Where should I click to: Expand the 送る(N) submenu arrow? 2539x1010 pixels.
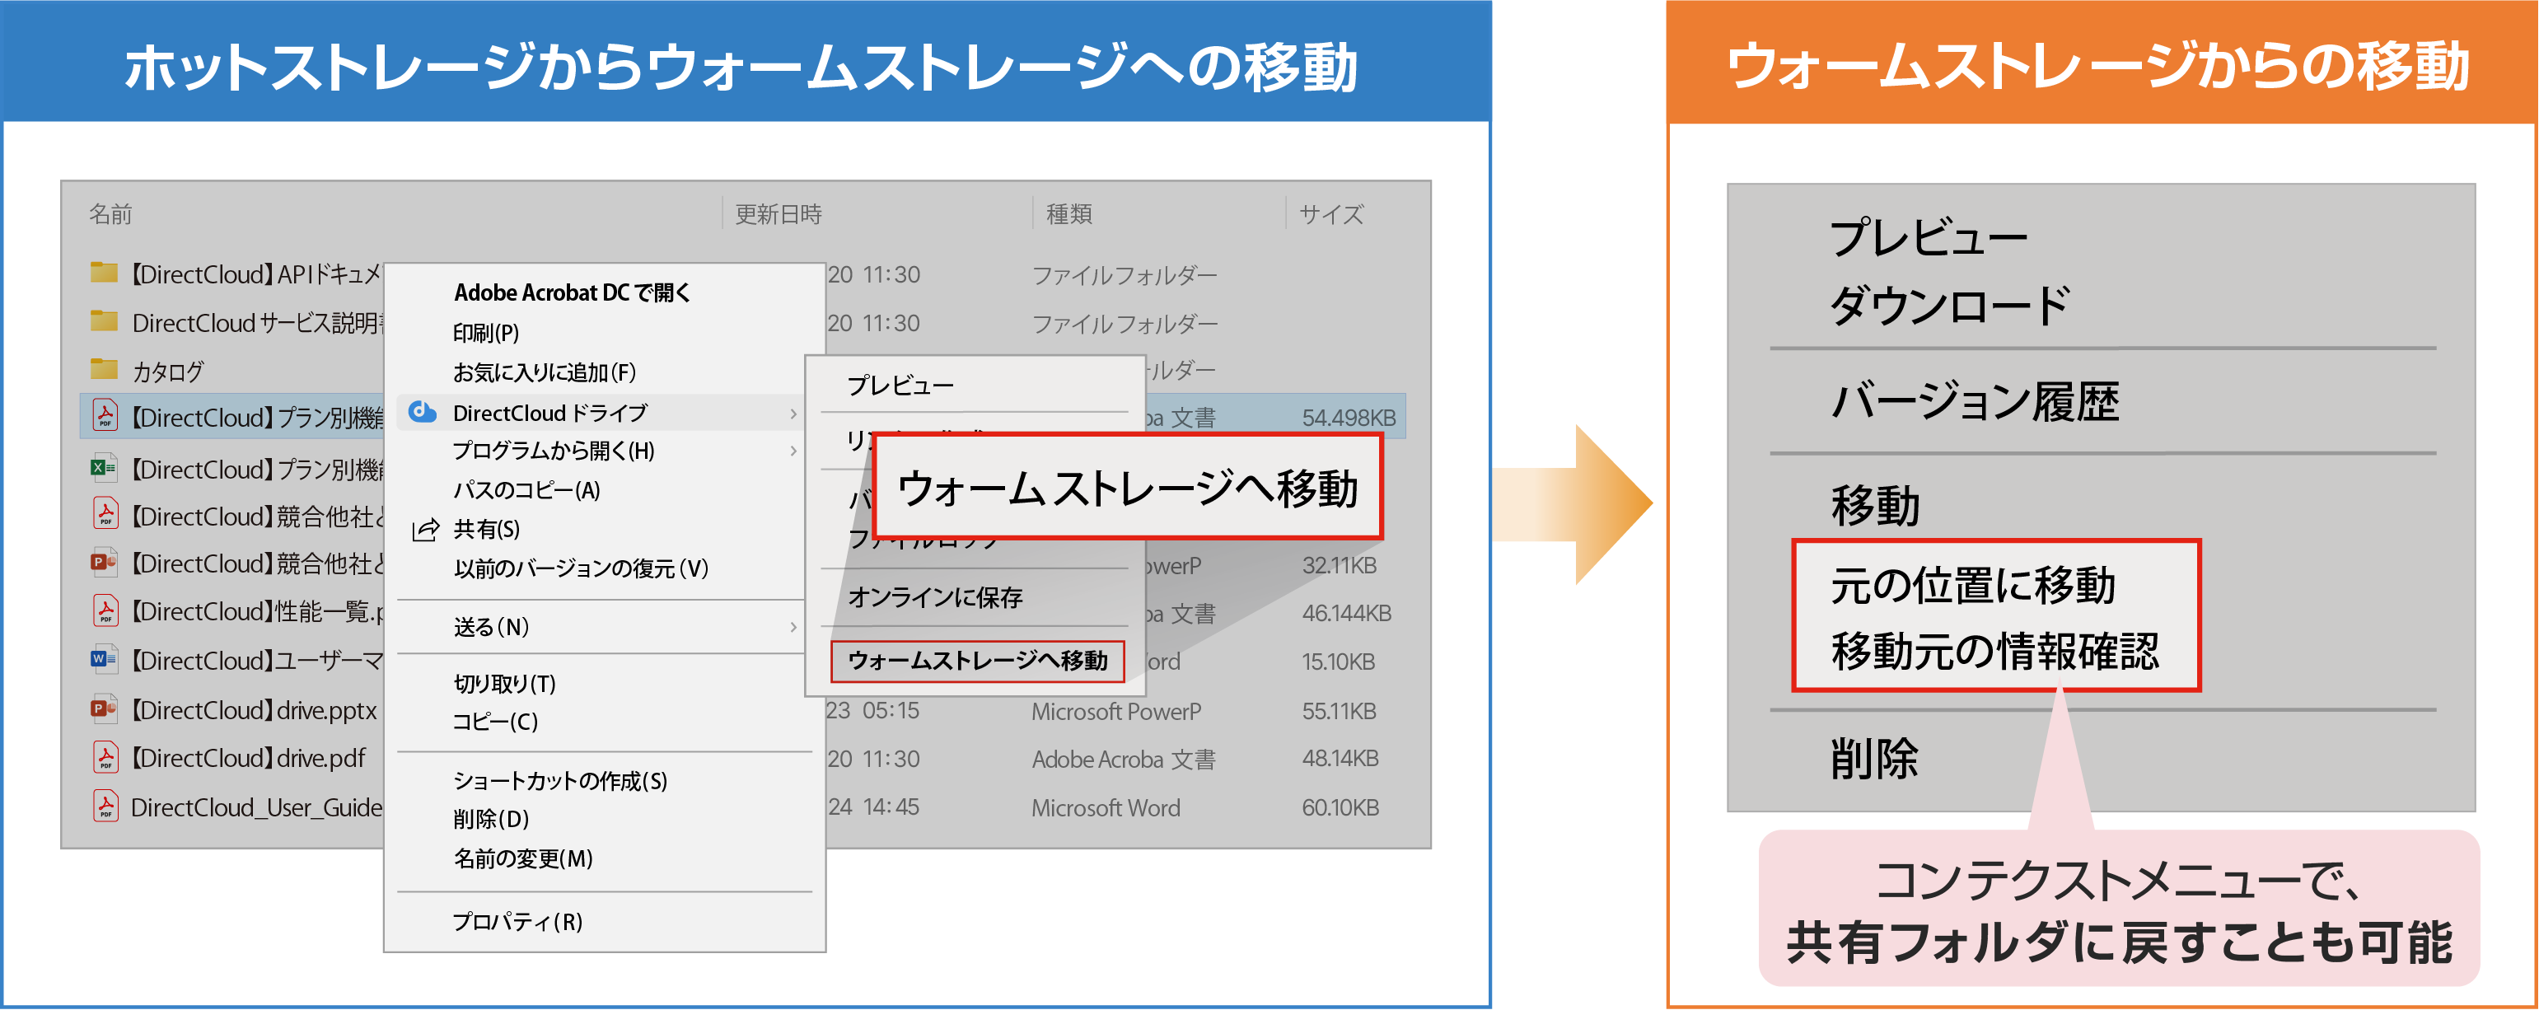click(793, 628)
